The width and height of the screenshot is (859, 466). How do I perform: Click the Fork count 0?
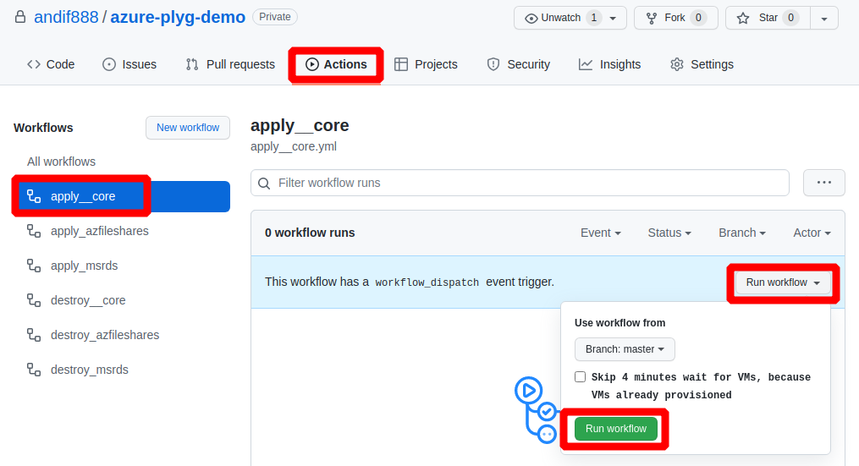point(698,18)
